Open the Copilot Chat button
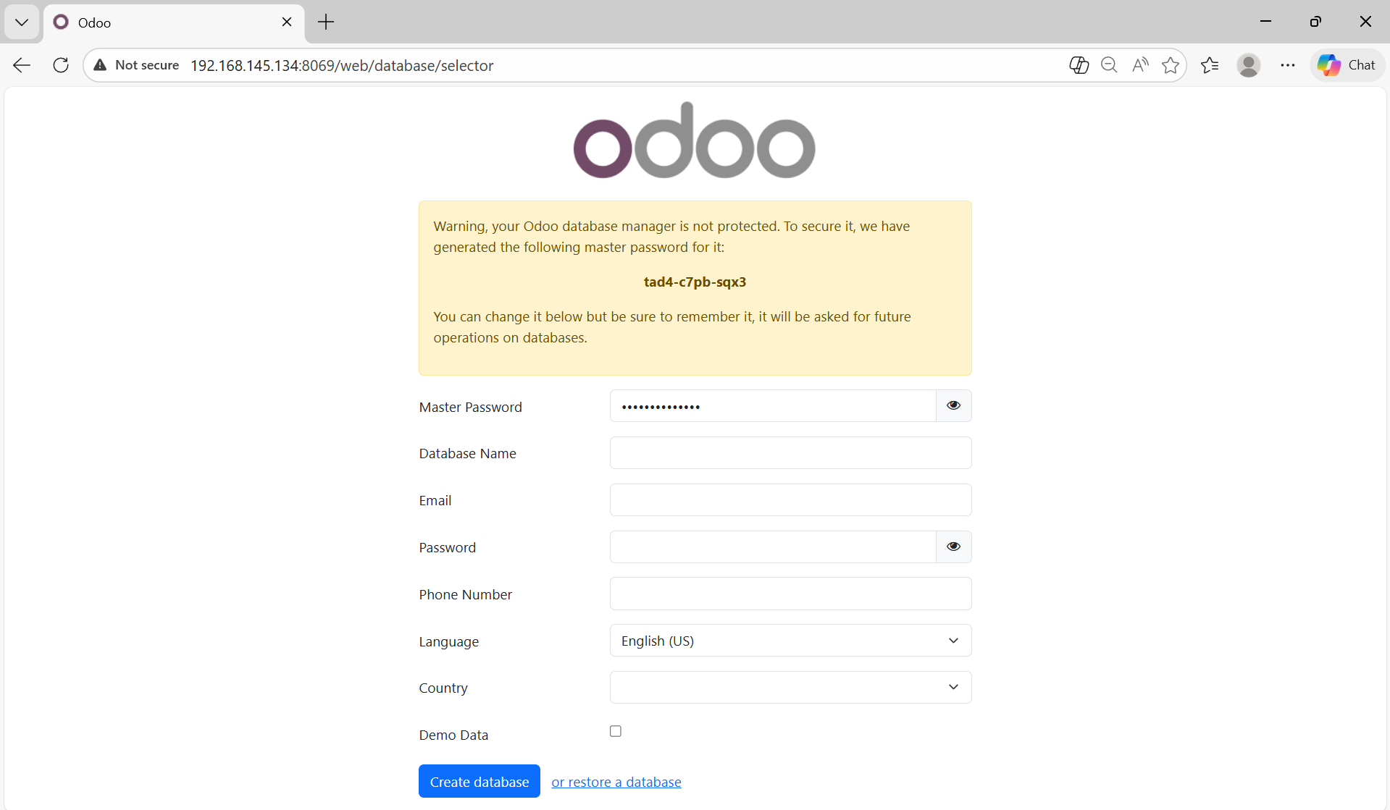Image resolution: width=1390 pixels, height=810 pixels. pyautogui.click(x=1347, y=65)
